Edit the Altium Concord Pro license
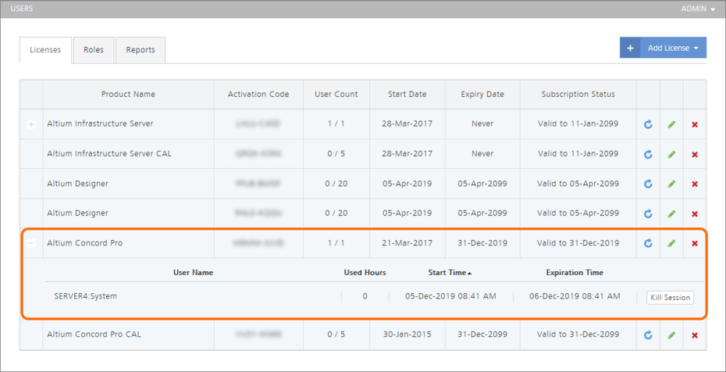 pyautogui.click(x=671, y=243)
